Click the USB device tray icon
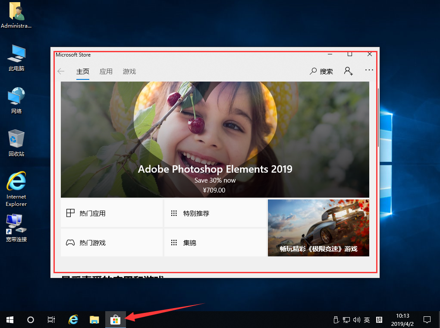The height and width of the screenshot is (328, 440). 336,319
